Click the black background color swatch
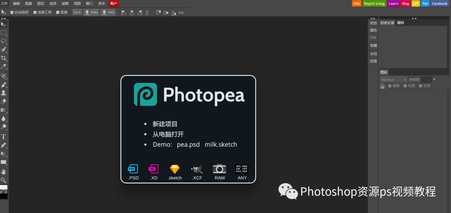Image resolution: width=451 pixels, height=213 pixels. (x=5, y=196)
